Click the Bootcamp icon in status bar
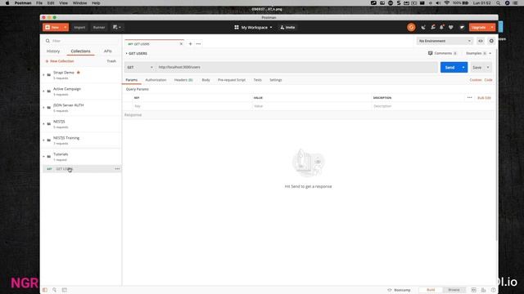The height and width of the screenshot is (294, 524). (390, 290)
